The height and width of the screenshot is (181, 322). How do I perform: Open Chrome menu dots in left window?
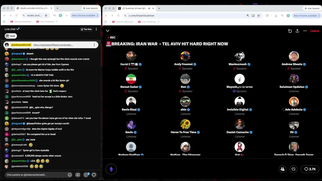(x=97, y=16)
